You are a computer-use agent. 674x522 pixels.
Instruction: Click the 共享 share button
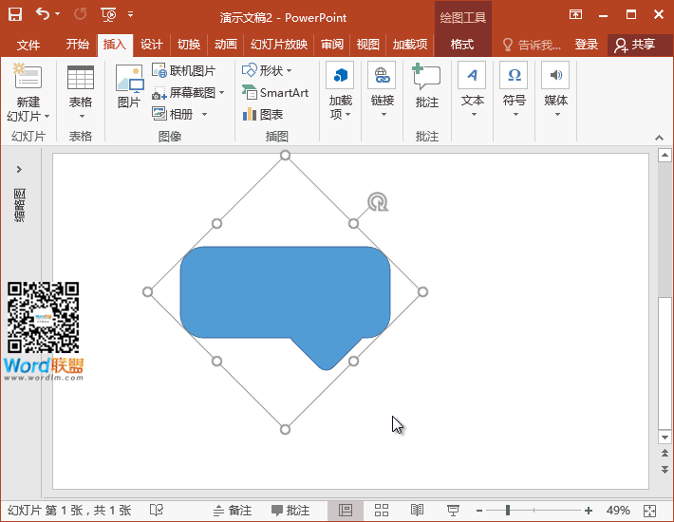pos(635,45)
